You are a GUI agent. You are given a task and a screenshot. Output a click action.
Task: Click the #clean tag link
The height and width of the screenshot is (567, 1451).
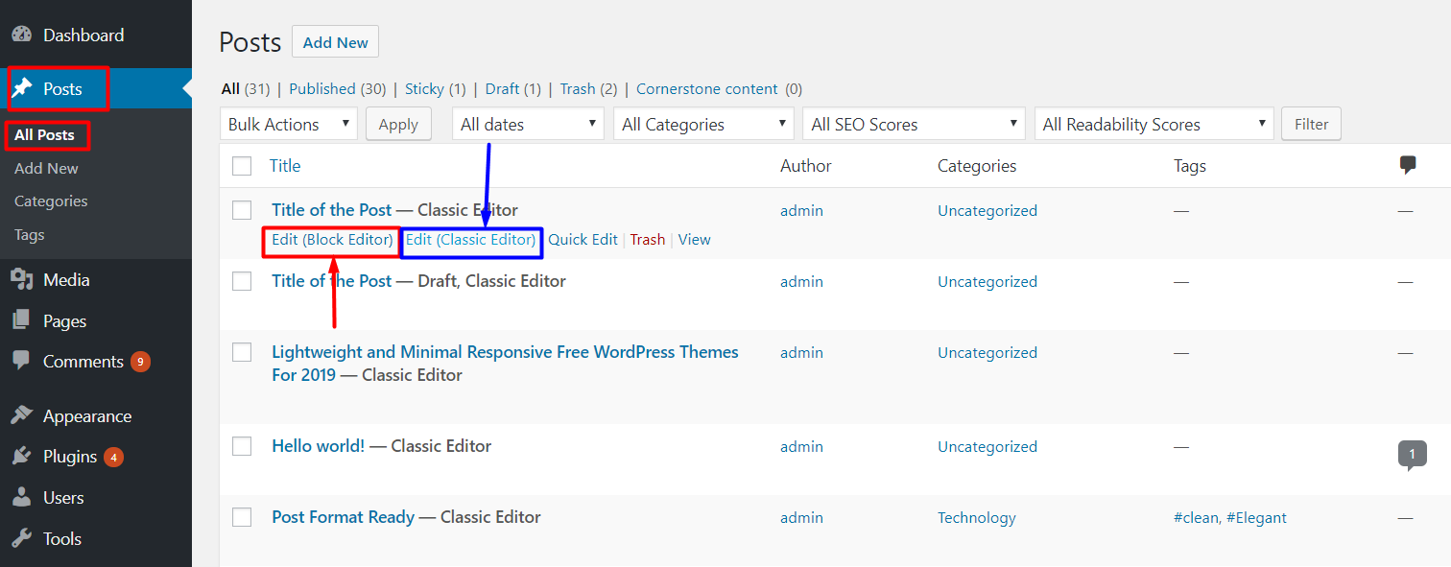[1197, 517]
